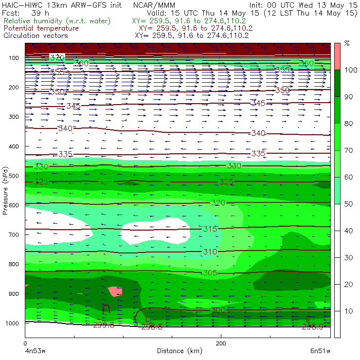360x360 pixels.
Task: Click the '200' distance axis tick label
Action: pos(221,343)
